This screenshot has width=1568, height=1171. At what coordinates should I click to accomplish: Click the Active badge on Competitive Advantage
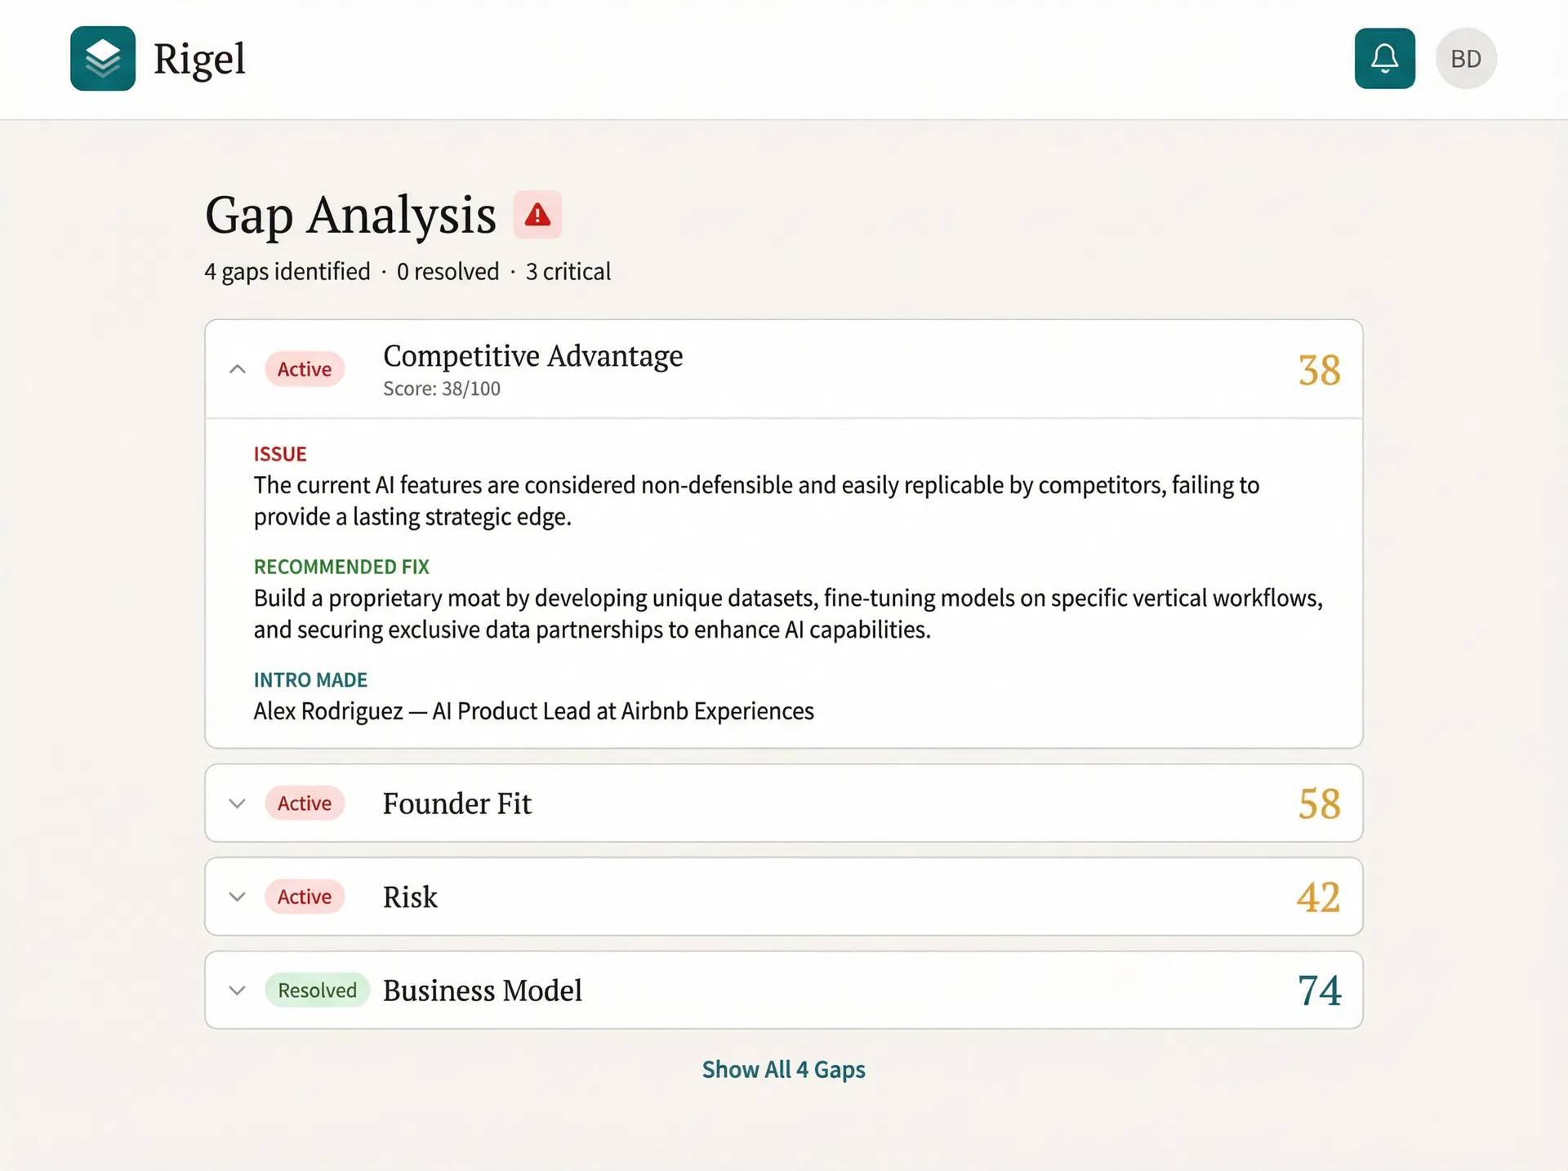(304, 368)
